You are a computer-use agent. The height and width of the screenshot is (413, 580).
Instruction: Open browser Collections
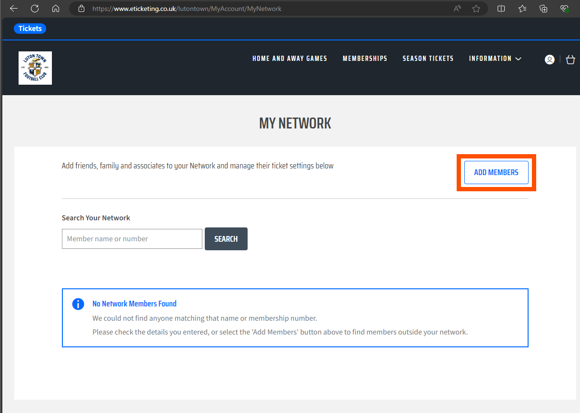[x=543, y=9]
